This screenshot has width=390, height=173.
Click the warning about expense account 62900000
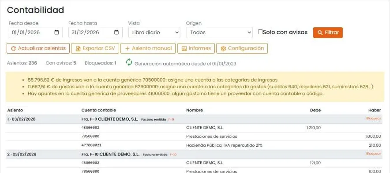click(x=201, y=87)
